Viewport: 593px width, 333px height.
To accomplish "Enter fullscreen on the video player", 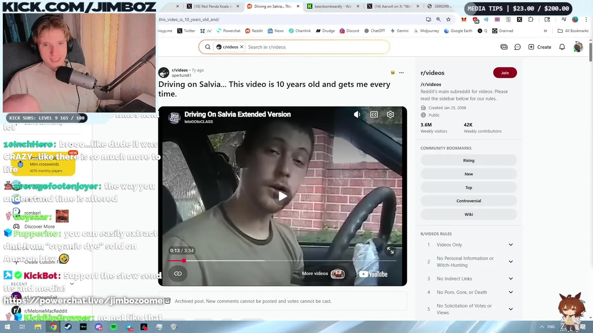I will [x=391, y=250].
